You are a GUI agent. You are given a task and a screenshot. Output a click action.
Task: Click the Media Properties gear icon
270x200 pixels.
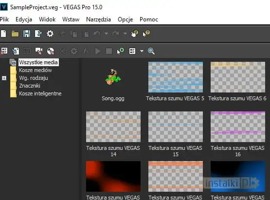[x=74, y=51]
